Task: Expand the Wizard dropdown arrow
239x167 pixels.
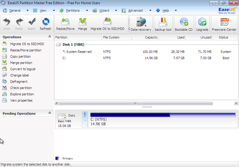Action: (116, 10)
